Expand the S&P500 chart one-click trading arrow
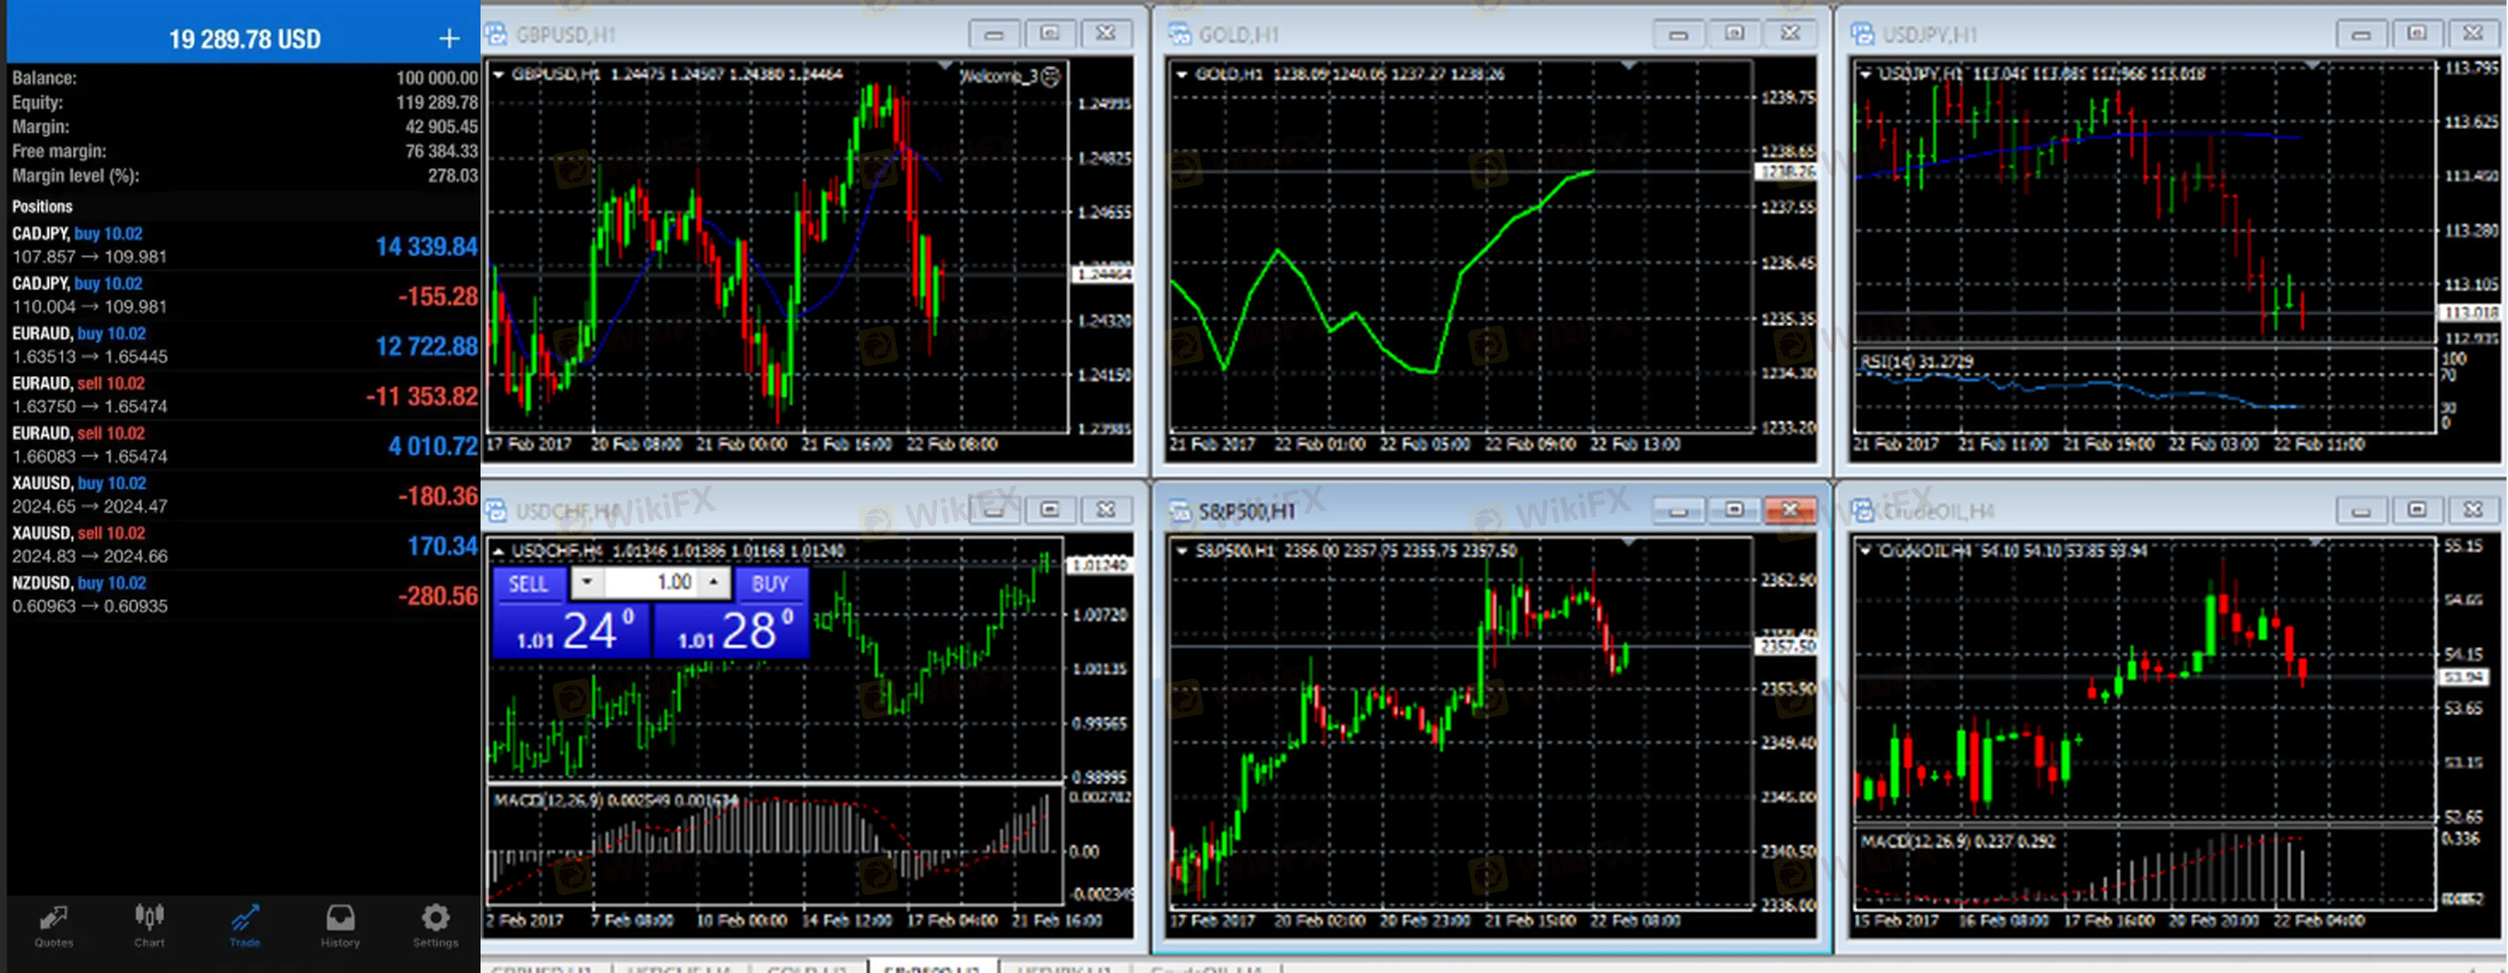2508x973 pixels. pyautogui.click(x=1182, y=551)
